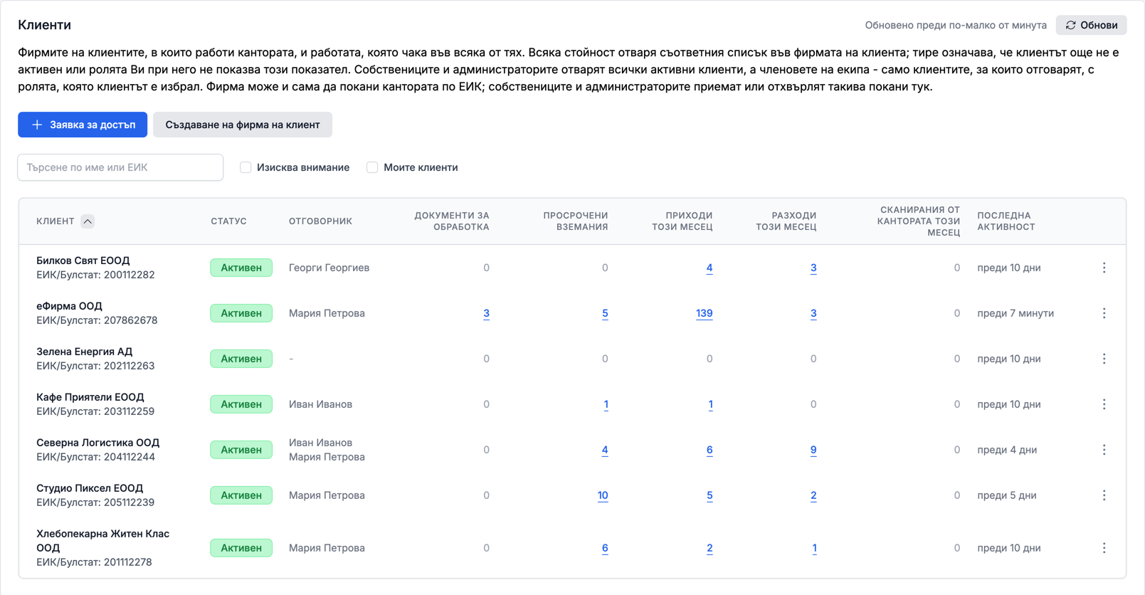Open the options menu for Кафе Приятели ЕООД
The height and width of the screenshot is (595, 1145).
1104,404
